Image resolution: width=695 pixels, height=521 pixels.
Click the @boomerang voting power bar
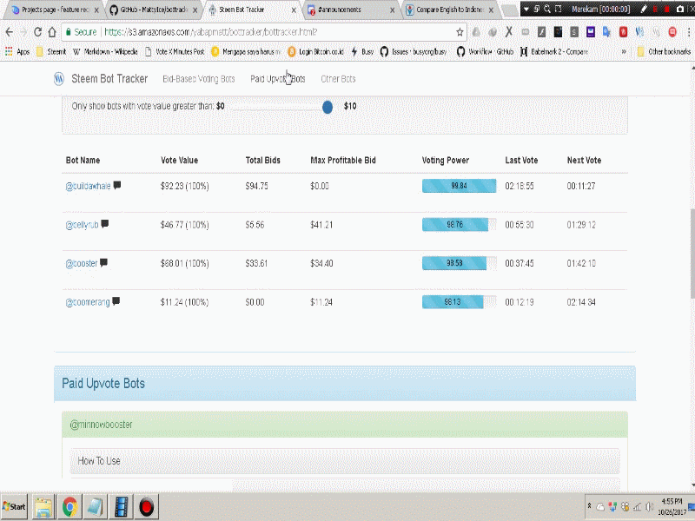pyautogui.click(x=460, y=302)
